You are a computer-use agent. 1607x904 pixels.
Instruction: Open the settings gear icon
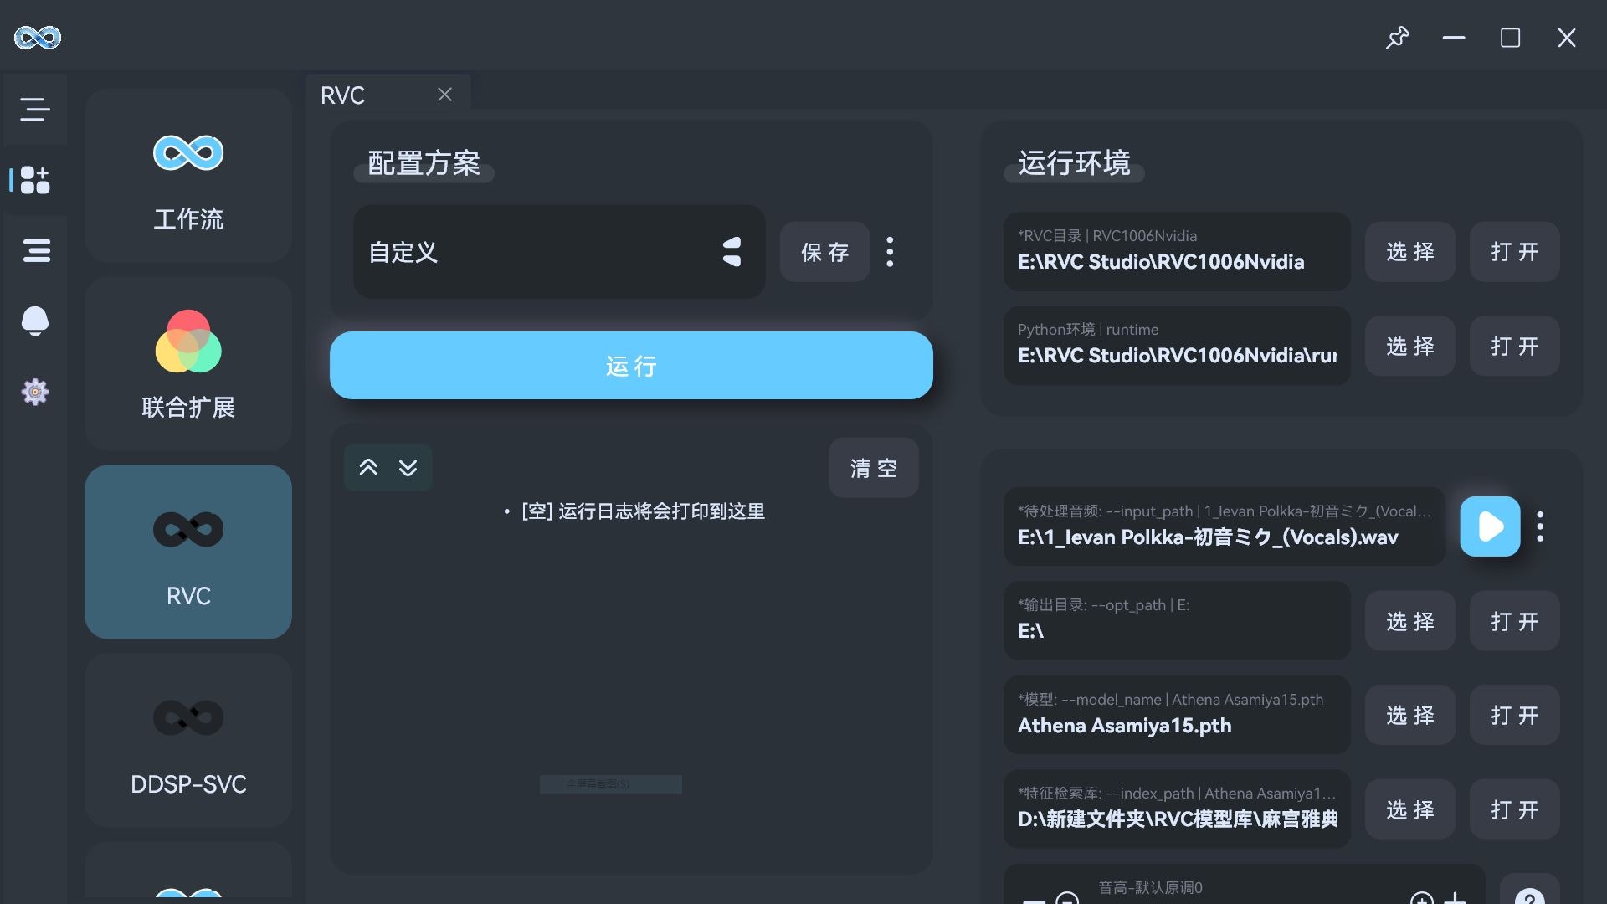click(34, 391)
